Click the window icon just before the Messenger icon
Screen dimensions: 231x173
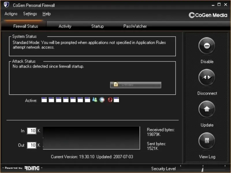[x=87, y=100]
